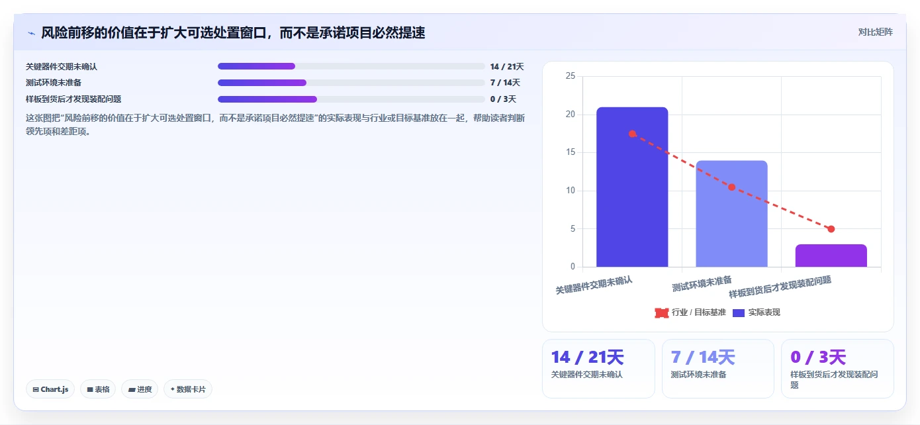Click the 7 / 14天 progress value text
The width and height of the screenshot is (920, 425).
[505, 83]
